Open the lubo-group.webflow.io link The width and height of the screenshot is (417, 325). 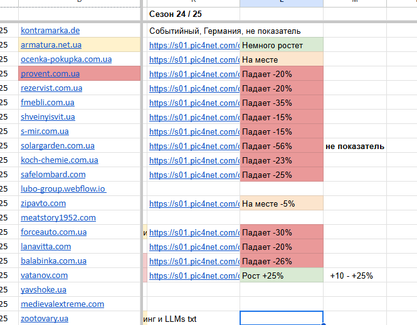coord(63,188)
